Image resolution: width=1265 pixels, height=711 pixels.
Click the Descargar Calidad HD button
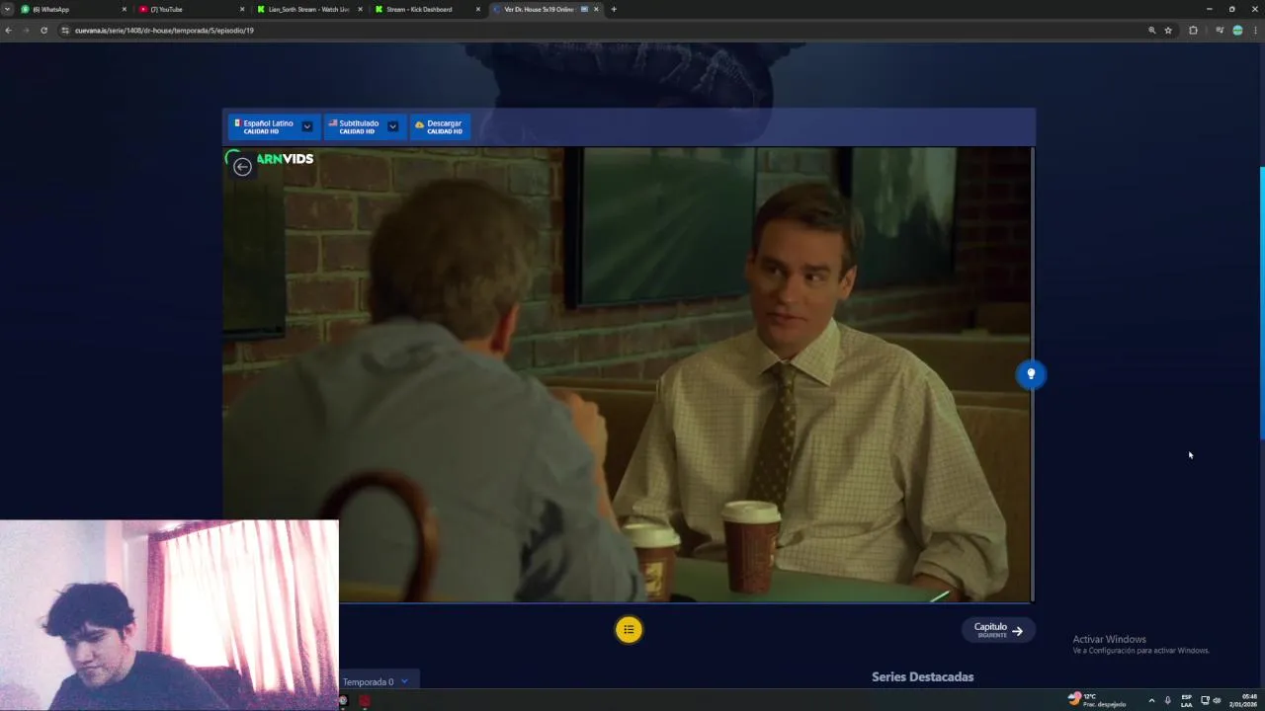coord(440,126)
